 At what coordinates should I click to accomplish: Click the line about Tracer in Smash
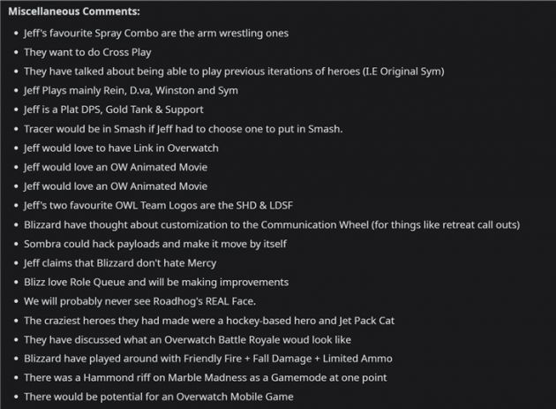click(x=183, y=129)
